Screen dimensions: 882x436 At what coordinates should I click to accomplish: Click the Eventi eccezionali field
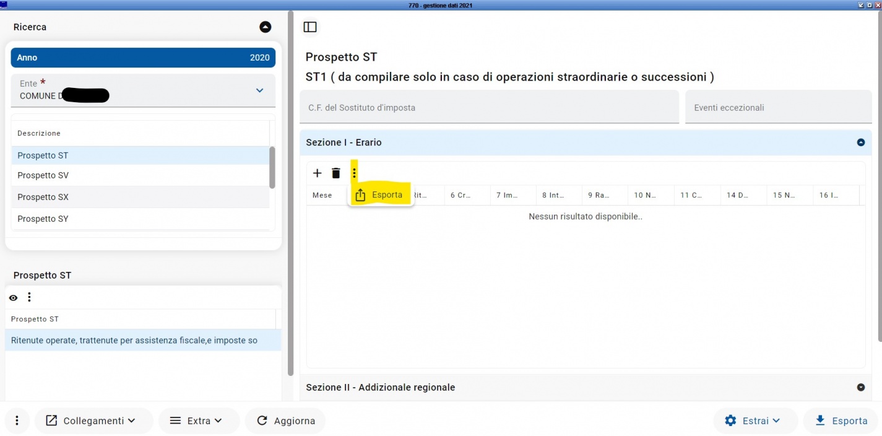click(779, 107)
